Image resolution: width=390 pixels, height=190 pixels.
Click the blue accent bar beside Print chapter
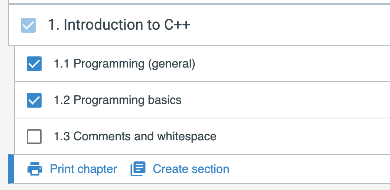11,169
